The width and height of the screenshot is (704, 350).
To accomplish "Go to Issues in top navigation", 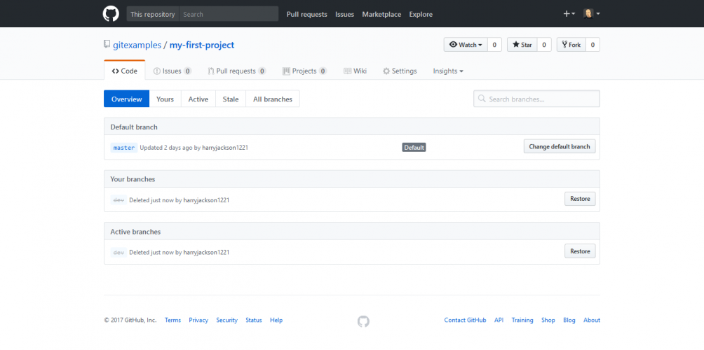I will (x=344, y=14).
